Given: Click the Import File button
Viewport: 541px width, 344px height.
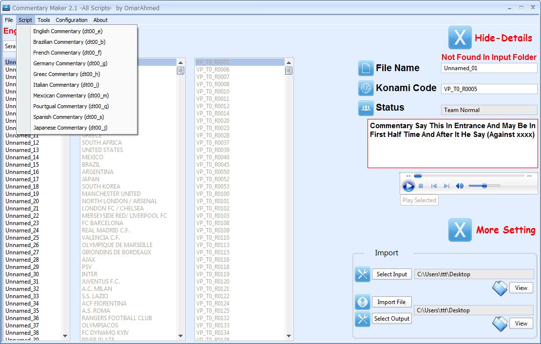Looking at the screenshot, I should click(x=391, y=302).
